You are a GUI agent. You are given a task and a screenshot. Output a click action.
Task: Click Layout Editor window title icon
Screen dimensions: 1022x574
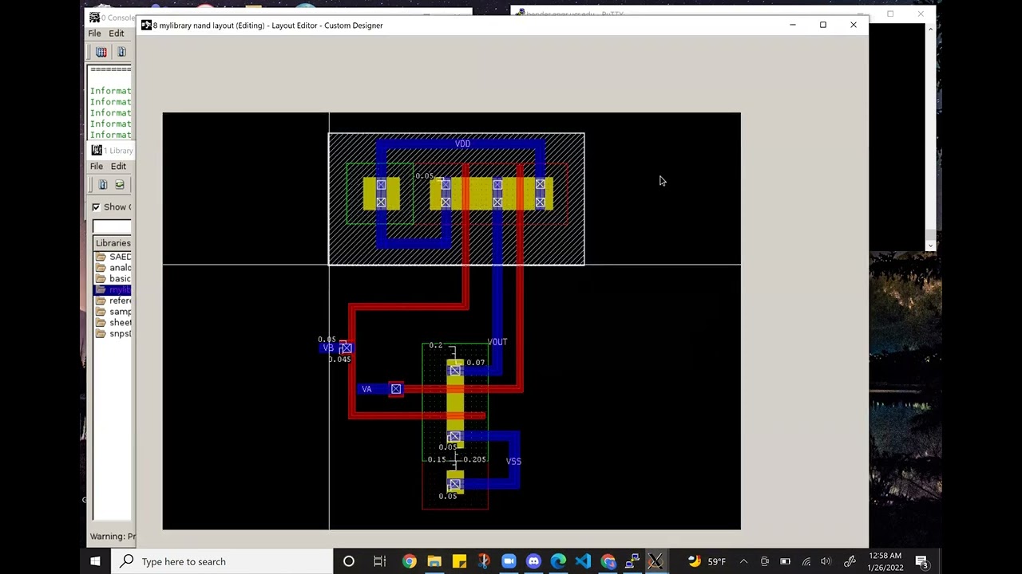coord(146,26)
